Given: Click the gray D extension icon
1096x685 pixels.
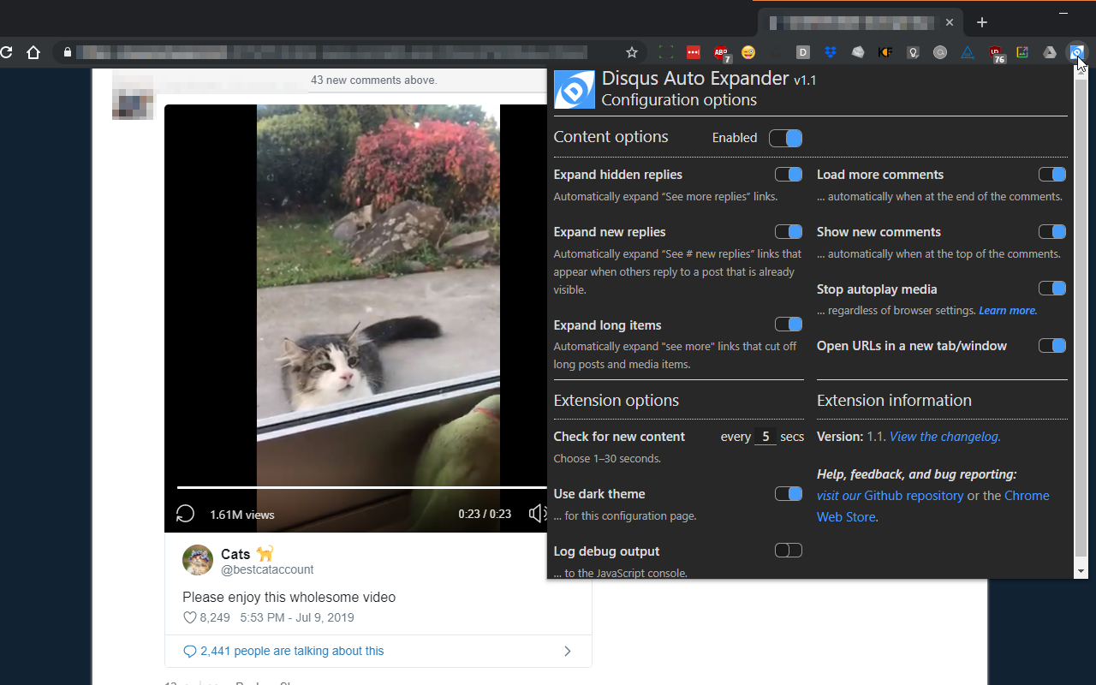Looking at the screenshot, I should coord(803,52).
